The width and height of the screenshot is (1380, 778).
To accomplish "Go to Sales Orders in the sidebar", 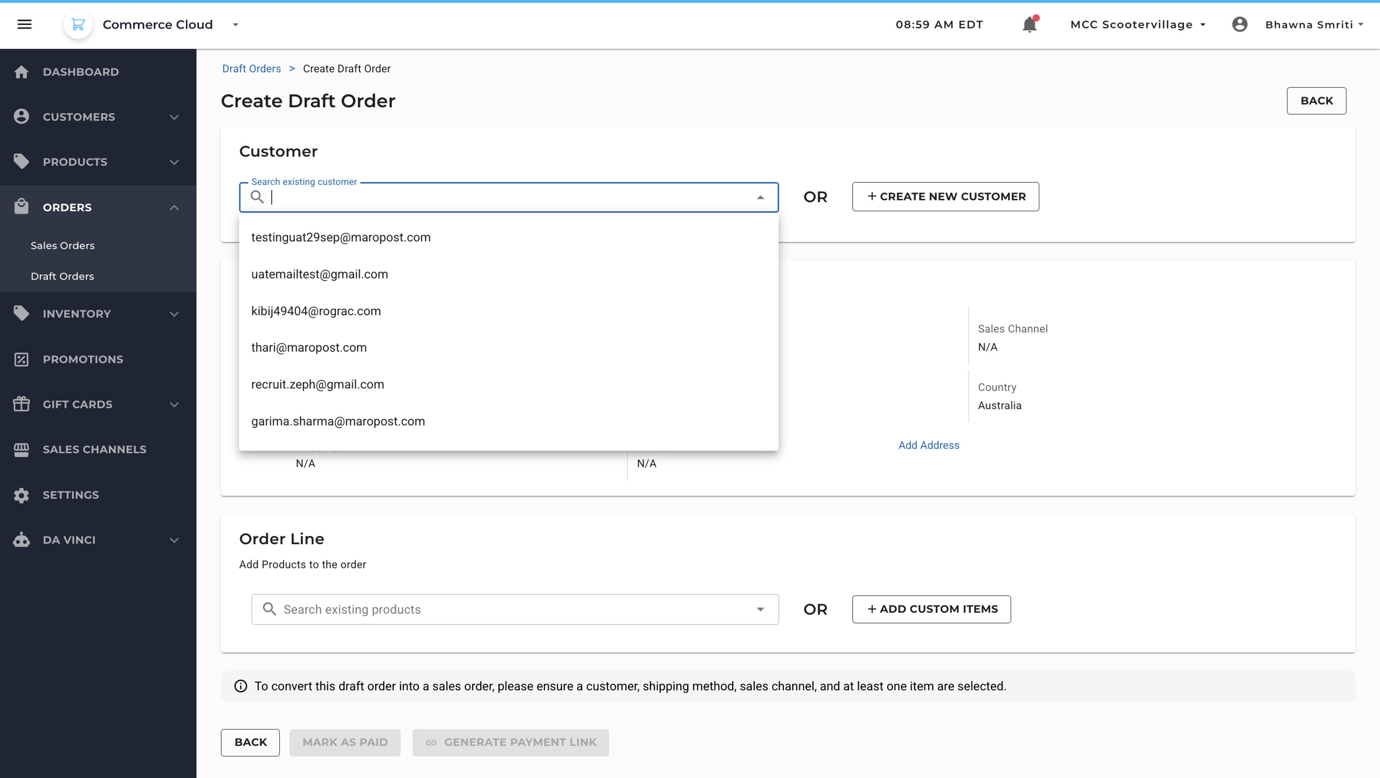I will pos(62,245).
